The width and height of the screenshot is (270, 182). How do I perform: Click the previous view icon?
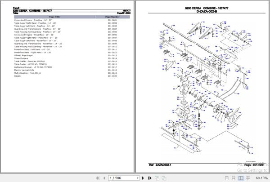[157, 178]
